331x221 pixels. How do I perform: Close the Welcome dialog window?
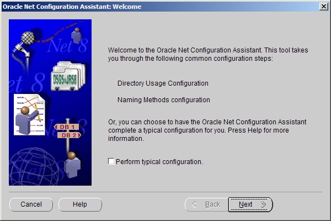324,7
